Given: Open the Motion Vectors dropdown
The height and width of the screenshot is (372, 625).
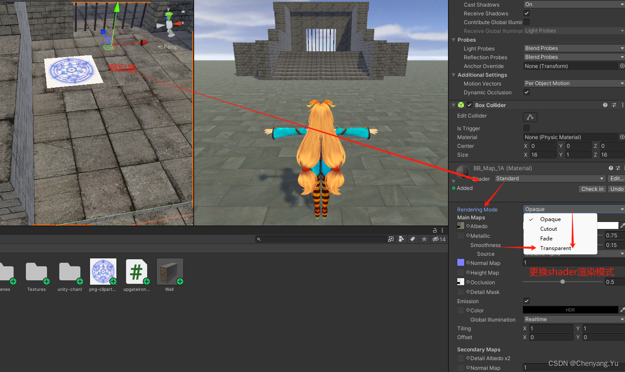Looking at the screenshot, I should click(574, 83).
